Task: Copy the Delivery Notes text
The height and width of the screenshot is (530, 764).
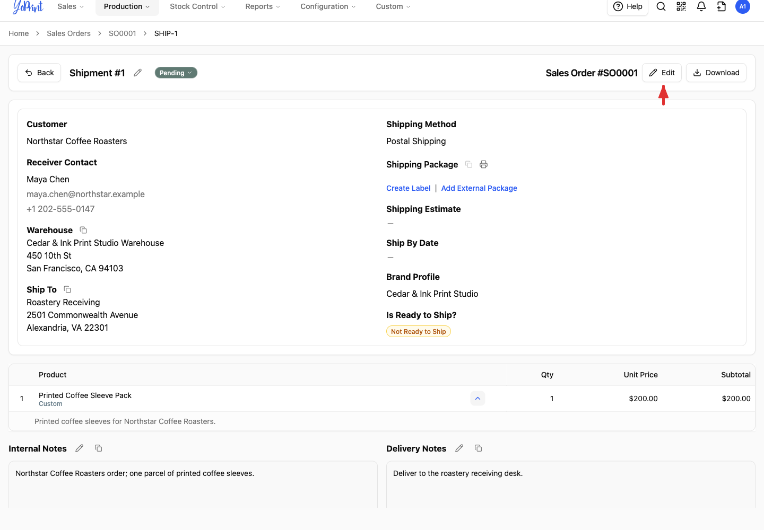Action: (x=479, y=448)
